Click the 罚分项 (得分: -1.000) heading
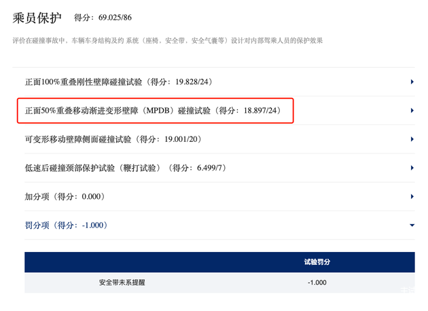 [66, 225]
